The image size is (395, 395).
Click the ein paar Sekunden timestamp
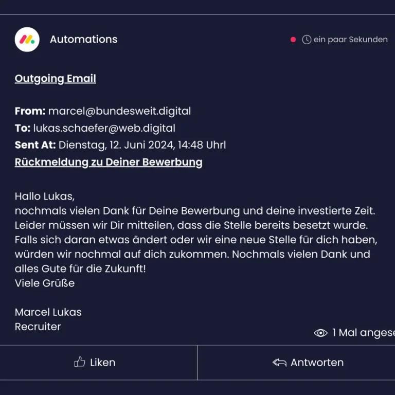click(350, 40)
